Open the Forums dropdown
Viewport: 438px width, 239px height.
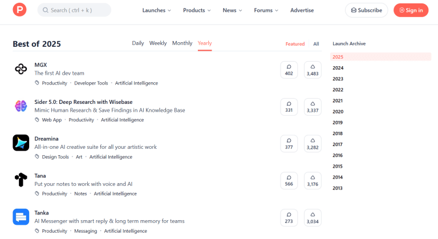[266, 10]
